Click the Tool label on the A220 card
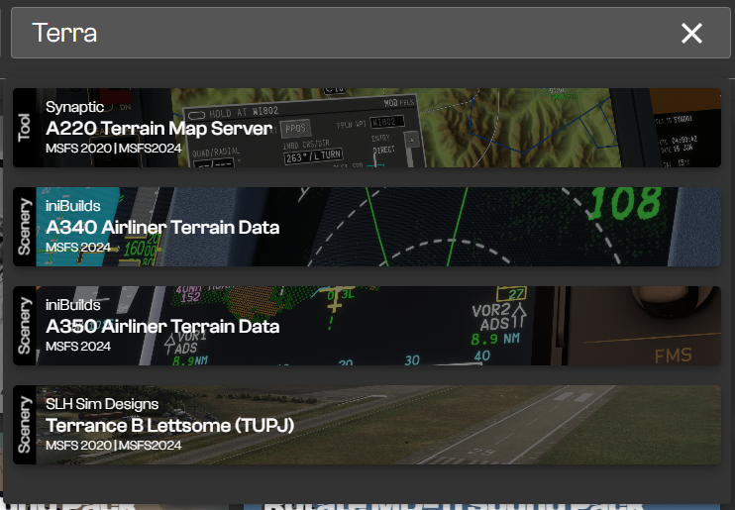The image size is (735, 510). click(25, 128)
